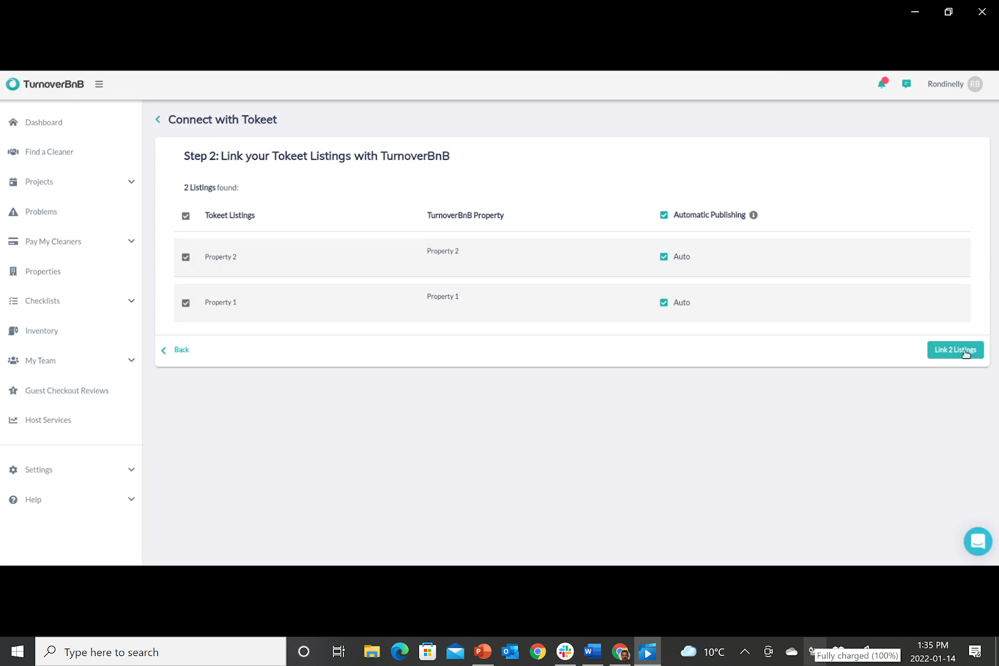Click the Pay My Cleaners card icon

[x=13, y=242]
